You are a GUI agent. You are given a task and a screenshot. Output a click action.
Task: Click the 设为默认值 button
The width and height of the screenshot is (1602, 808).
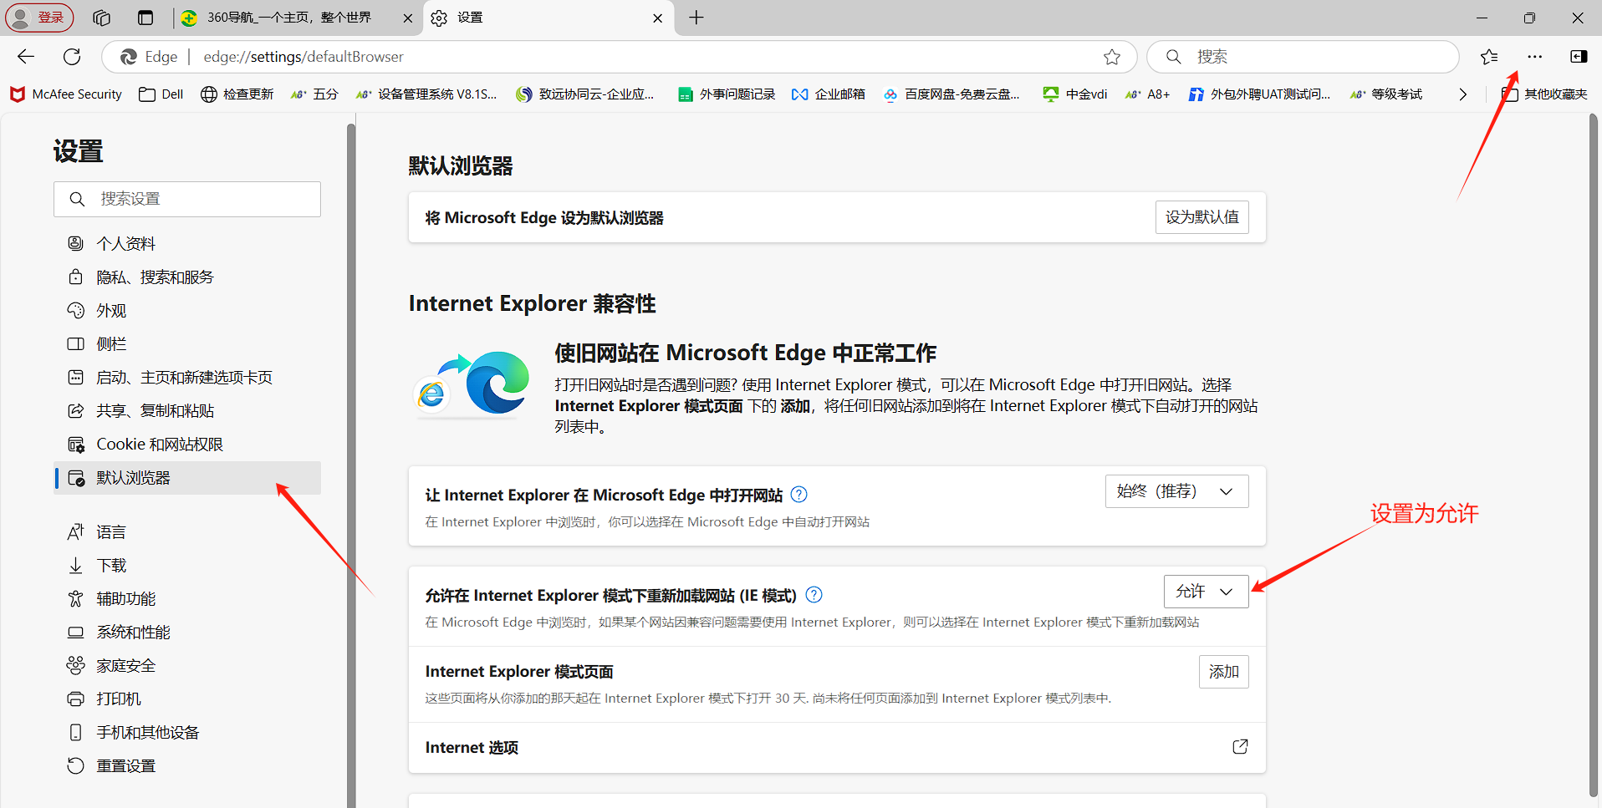pyautogui.click(x=1201, y=217)
